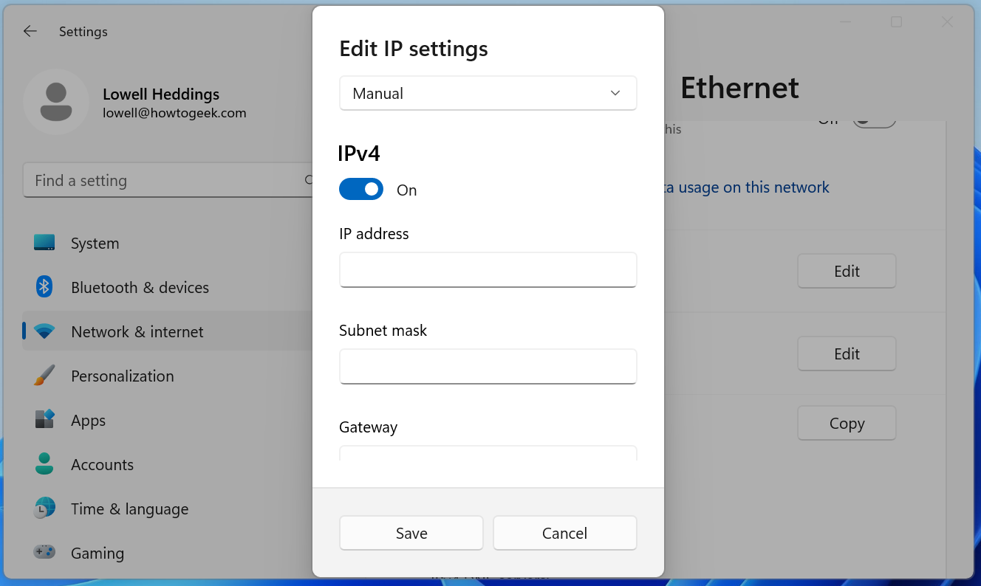Open the data usage on this network link
The width and height of the screenshot is (981, 586).
(746, 187)
